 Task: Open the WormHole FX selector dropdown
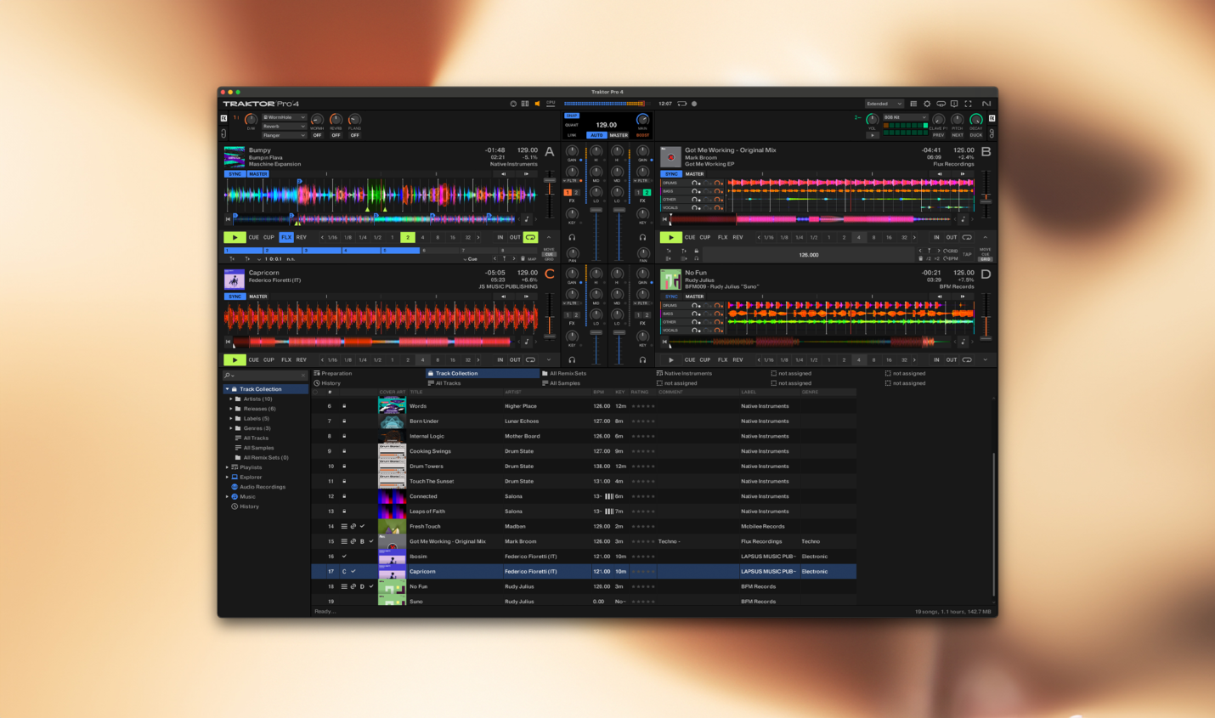pos(282,117)
